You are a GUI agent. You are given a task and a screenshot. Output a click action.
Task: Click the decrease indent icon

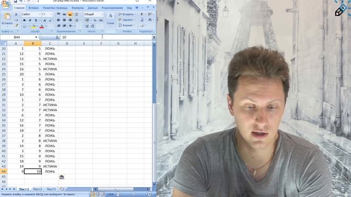(59, 26)
